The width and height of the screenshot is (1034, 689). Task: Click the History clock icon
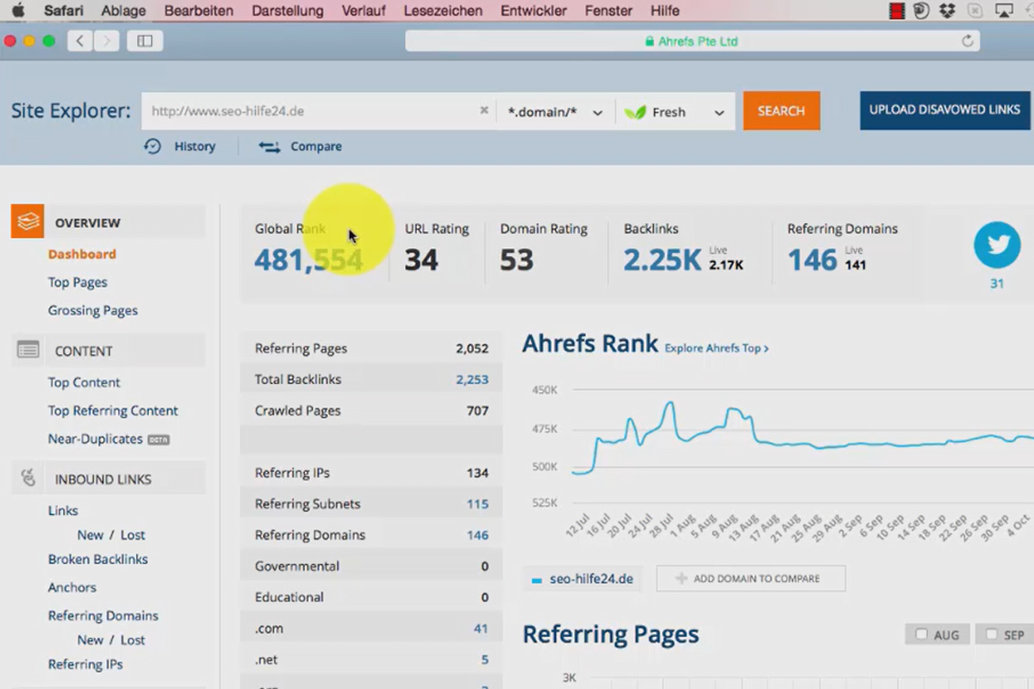(x=153, y=146)
